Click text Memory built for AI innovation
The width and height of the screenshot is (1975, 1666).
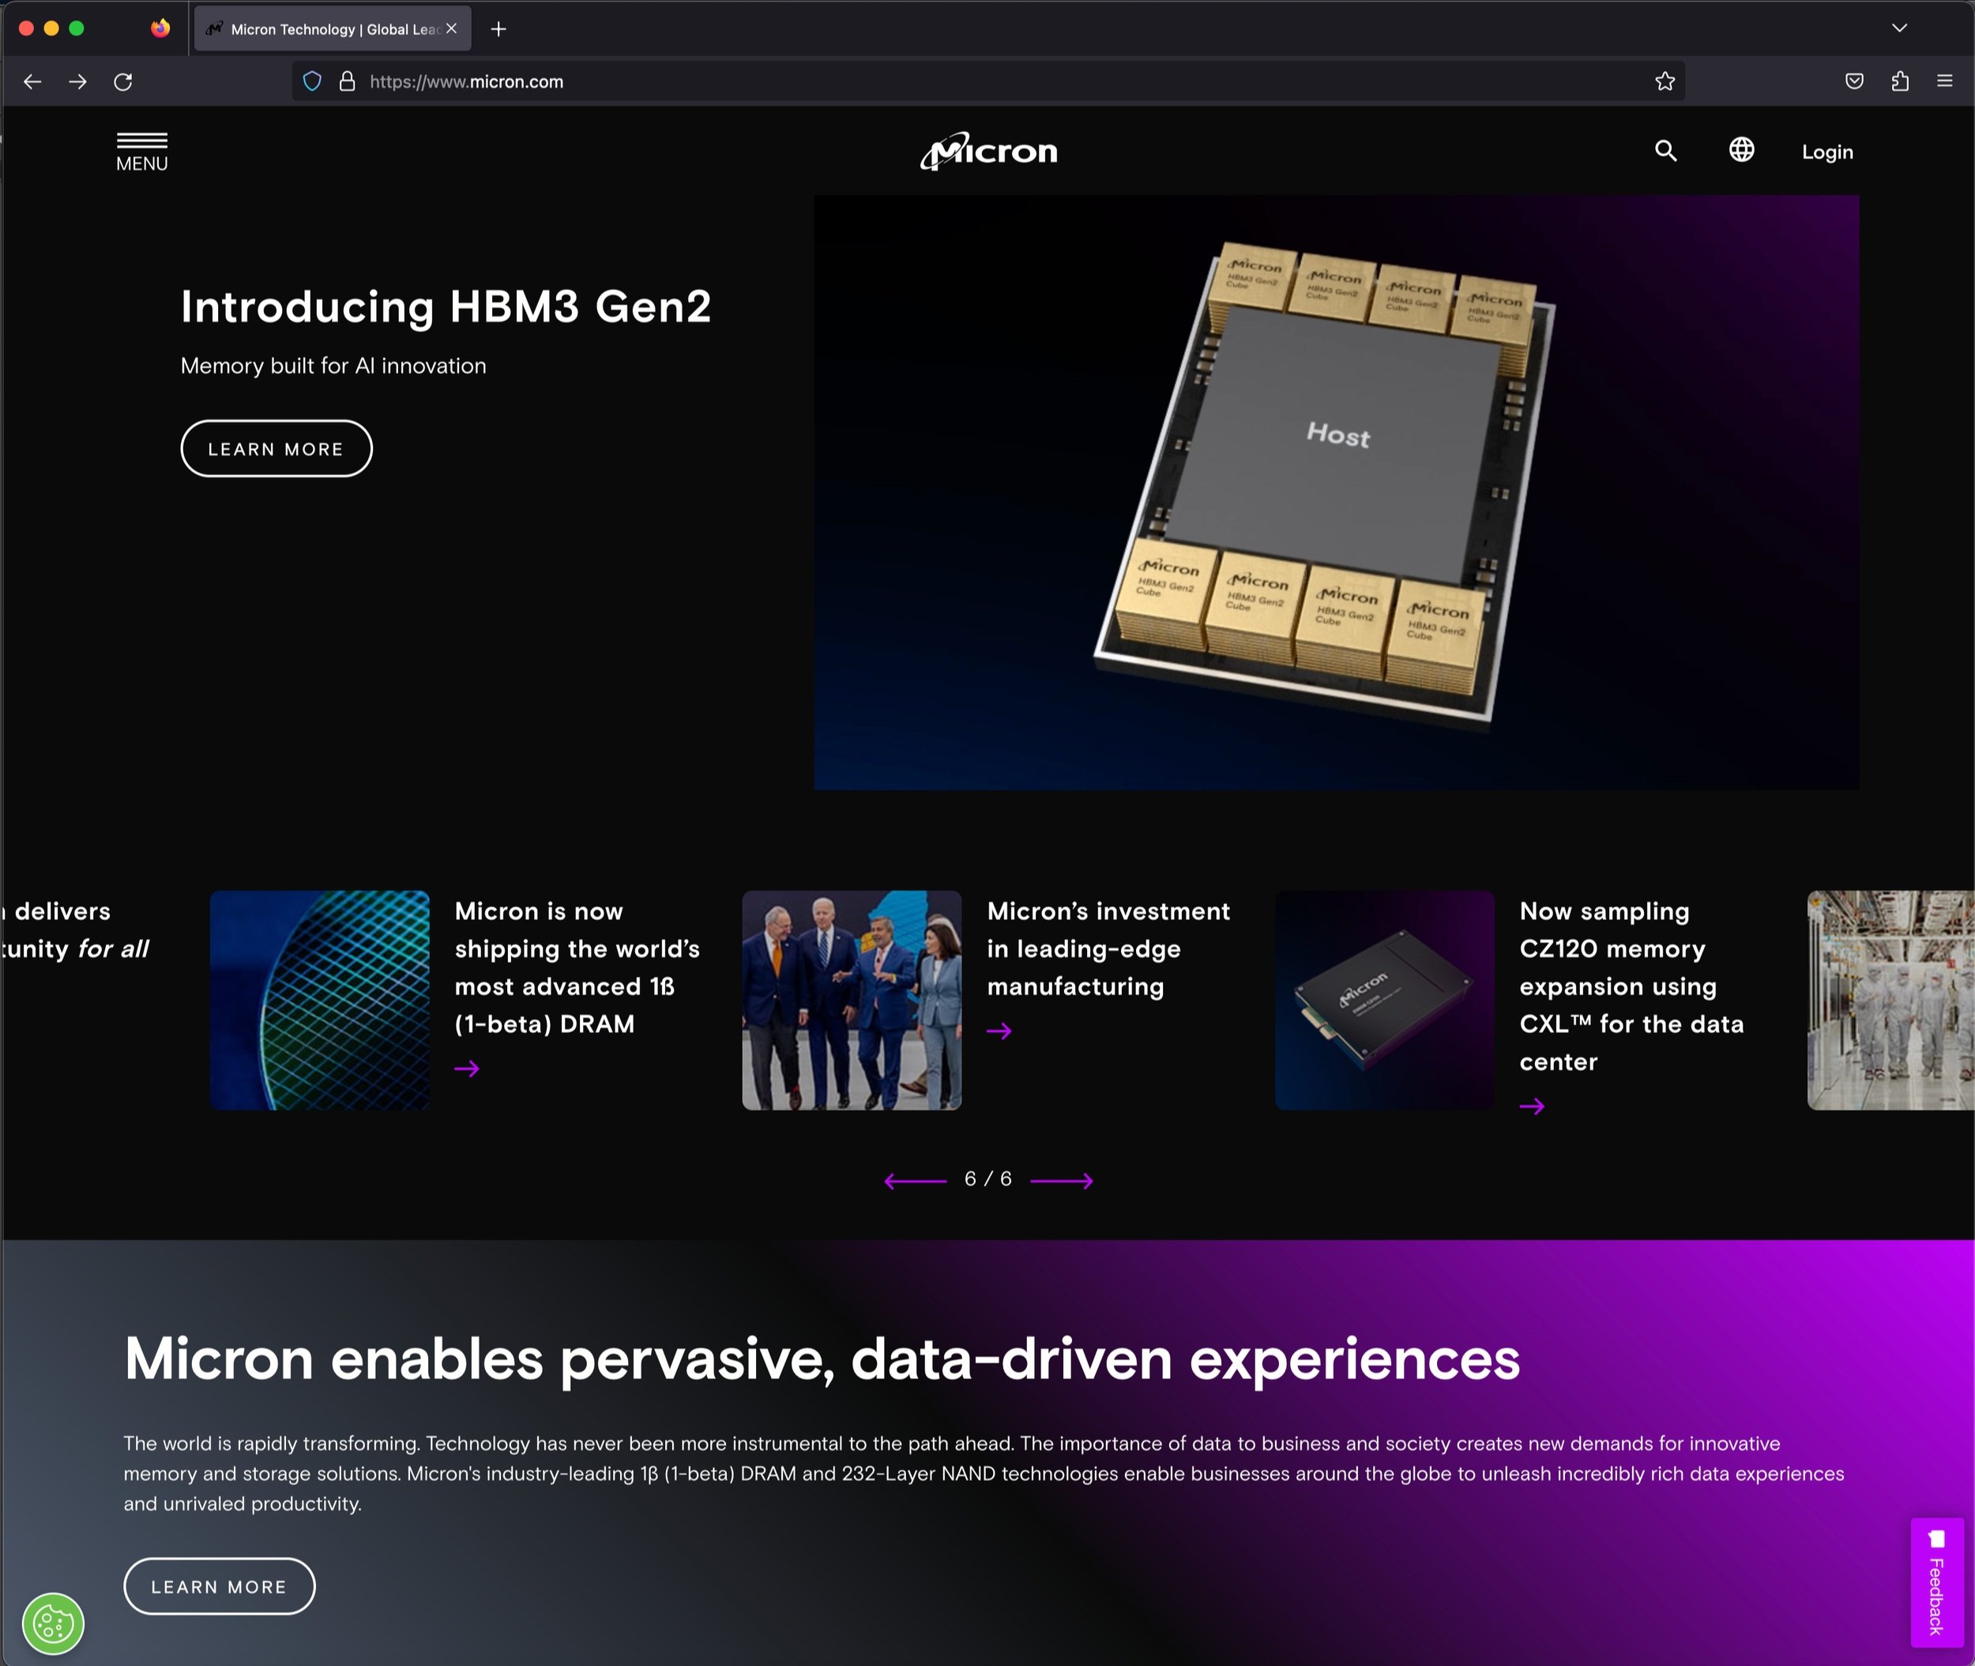pos(333,365)
